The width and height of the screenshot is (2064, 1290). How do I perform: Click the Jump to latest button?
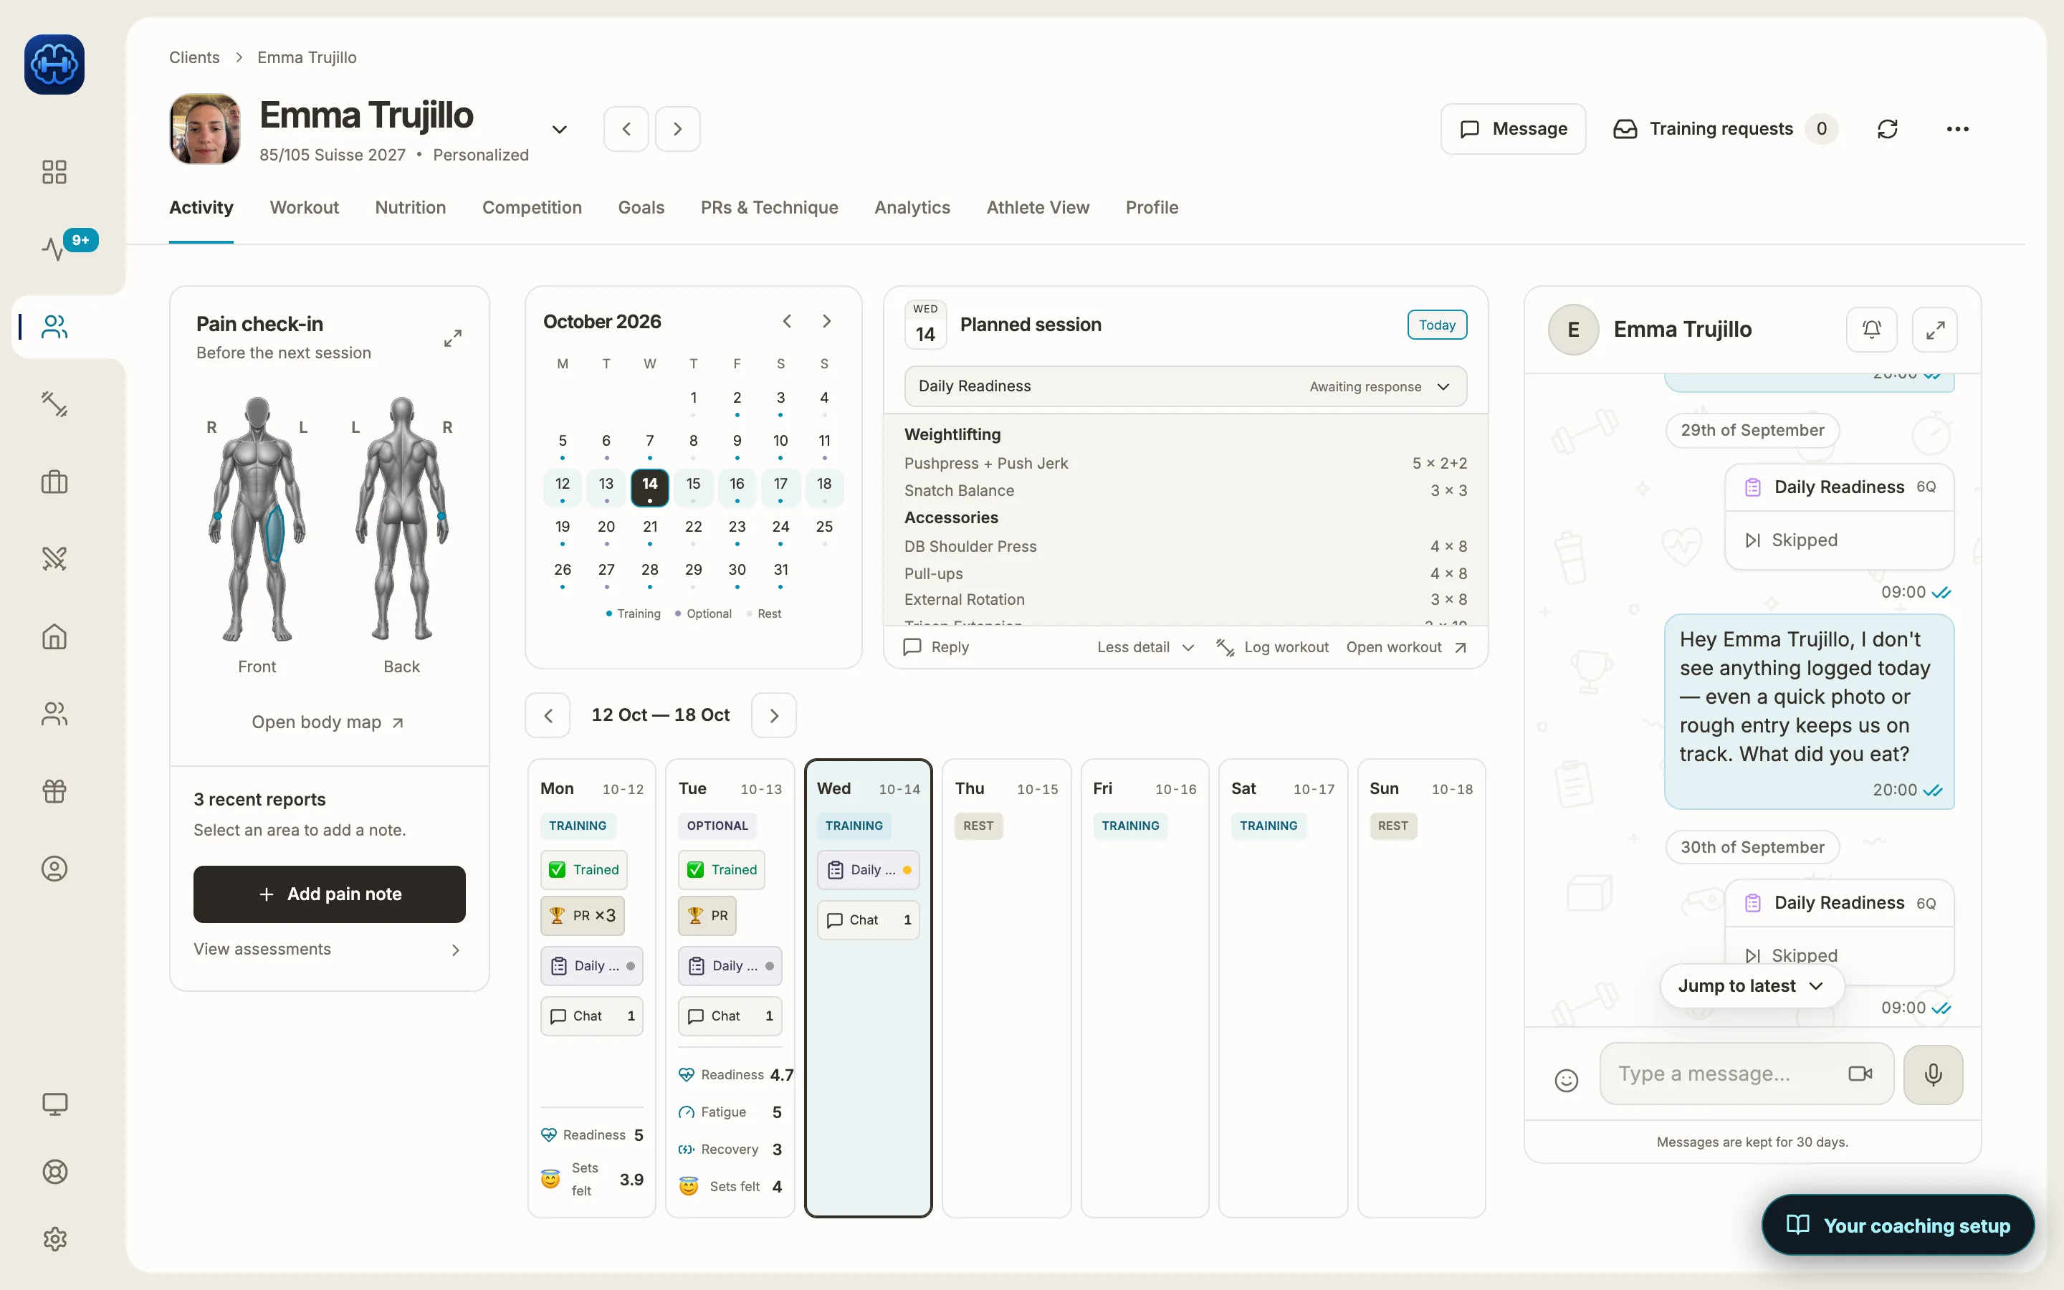pyautogui.click(x=1752, y=985)
